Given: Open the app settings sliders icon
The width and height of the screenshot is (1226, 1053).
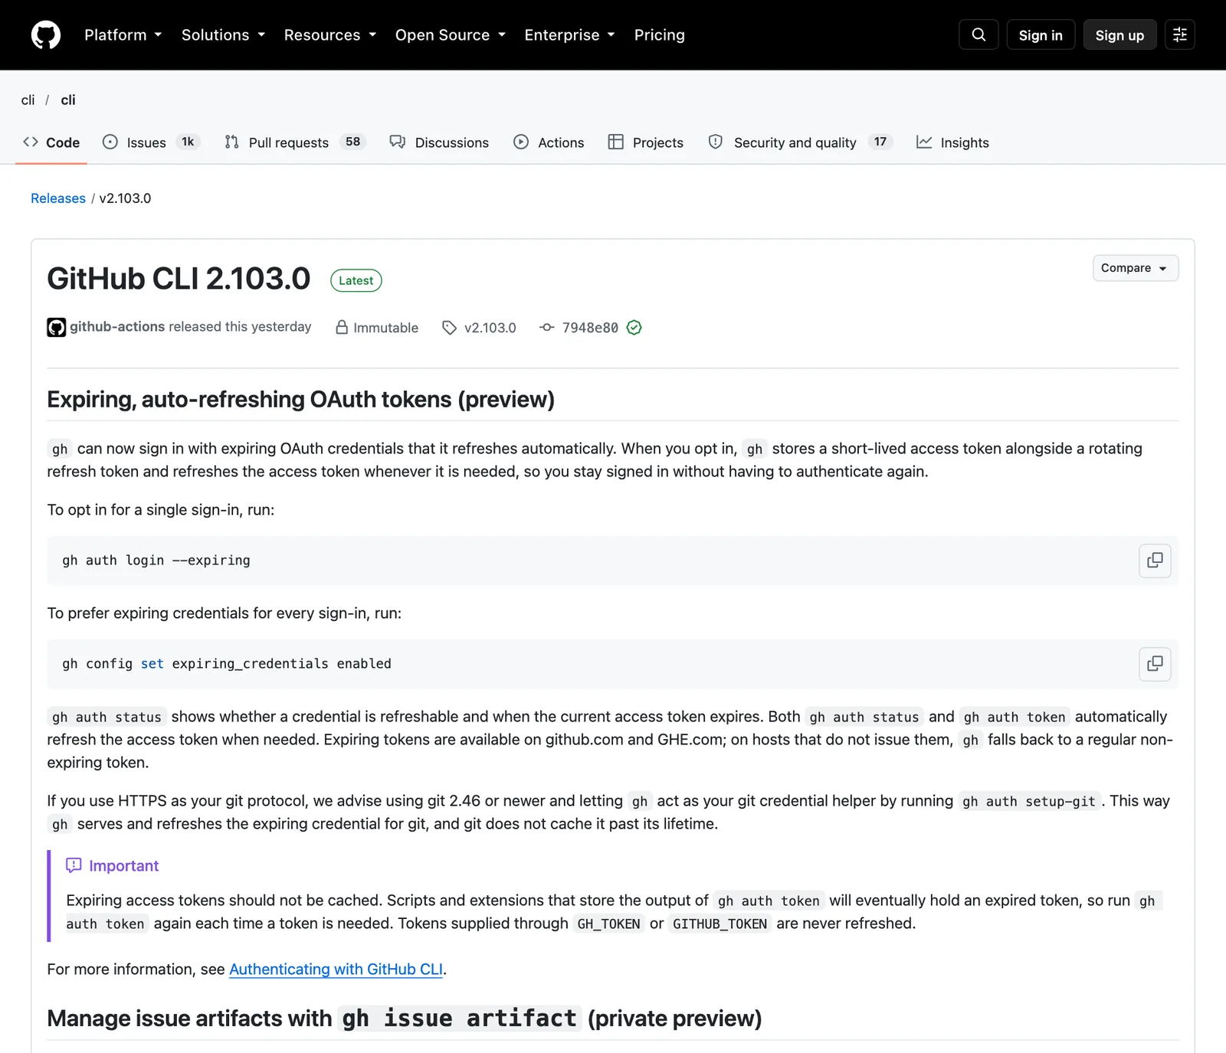Looking at the screenshot, I should click(1180, 34).
